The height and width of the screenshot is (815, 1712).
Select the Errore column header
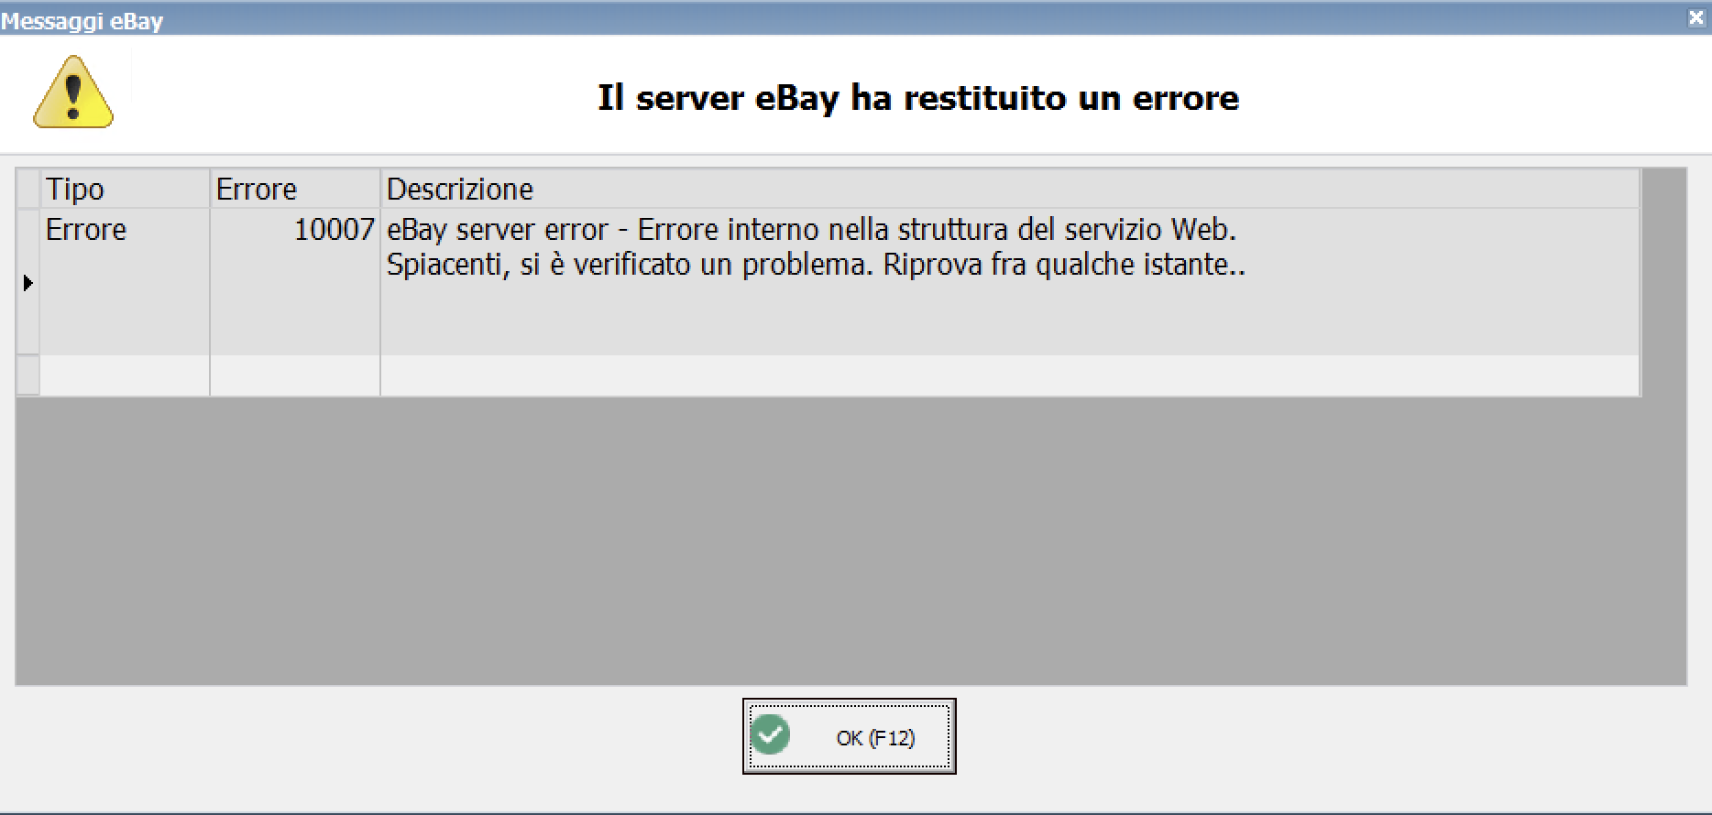click(x=295, y=189)
